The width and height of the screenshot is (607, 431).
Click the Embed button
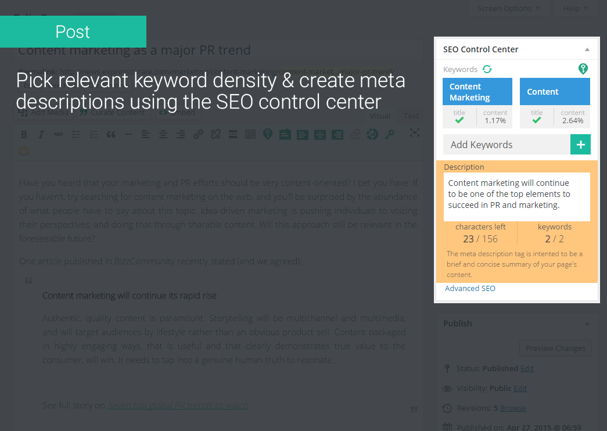(178, 112)
